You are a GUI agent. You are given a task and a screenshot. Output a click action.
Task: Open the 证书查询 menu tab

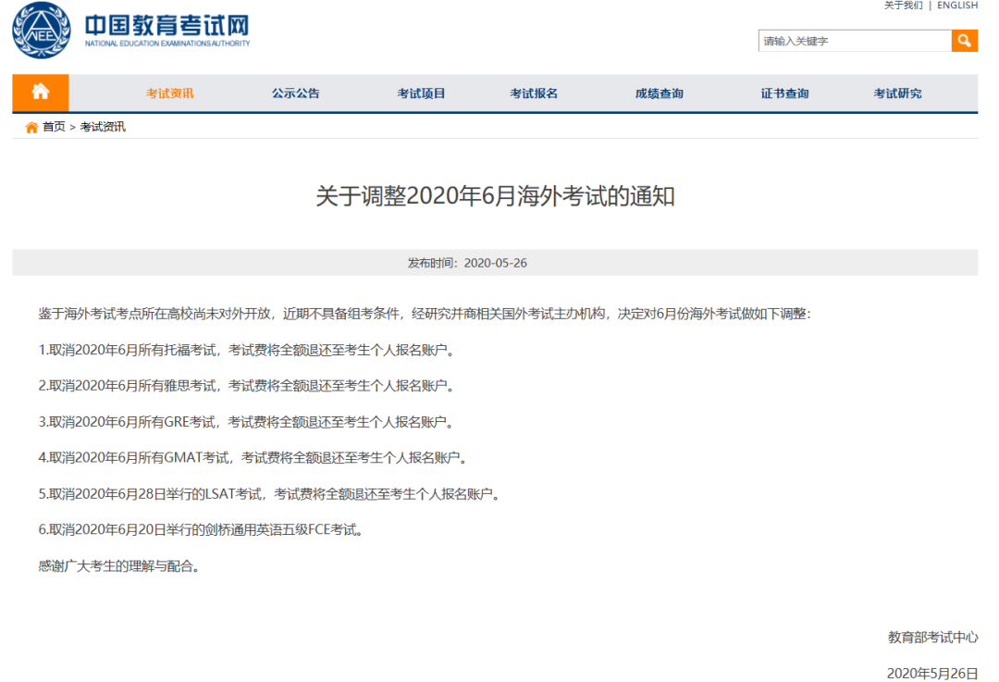(785, 93)
